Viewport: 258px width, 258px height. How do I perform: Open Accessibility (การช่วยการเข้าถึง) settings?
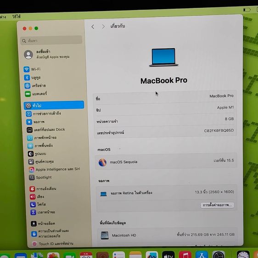point(43,113)
